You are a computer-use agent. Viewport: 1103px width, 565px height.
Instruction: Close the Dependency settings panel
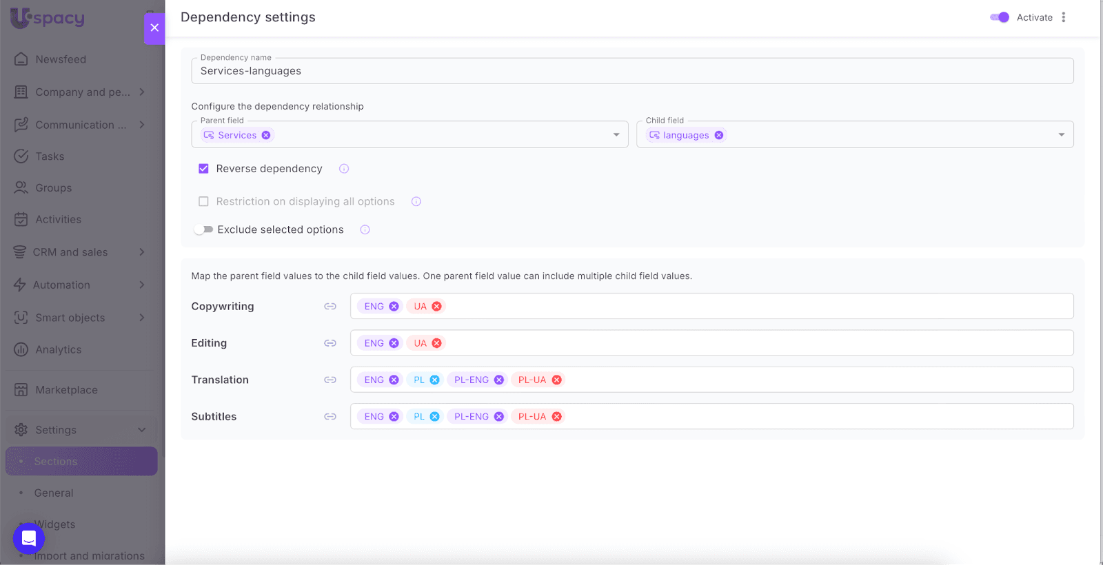click(154, 28)
